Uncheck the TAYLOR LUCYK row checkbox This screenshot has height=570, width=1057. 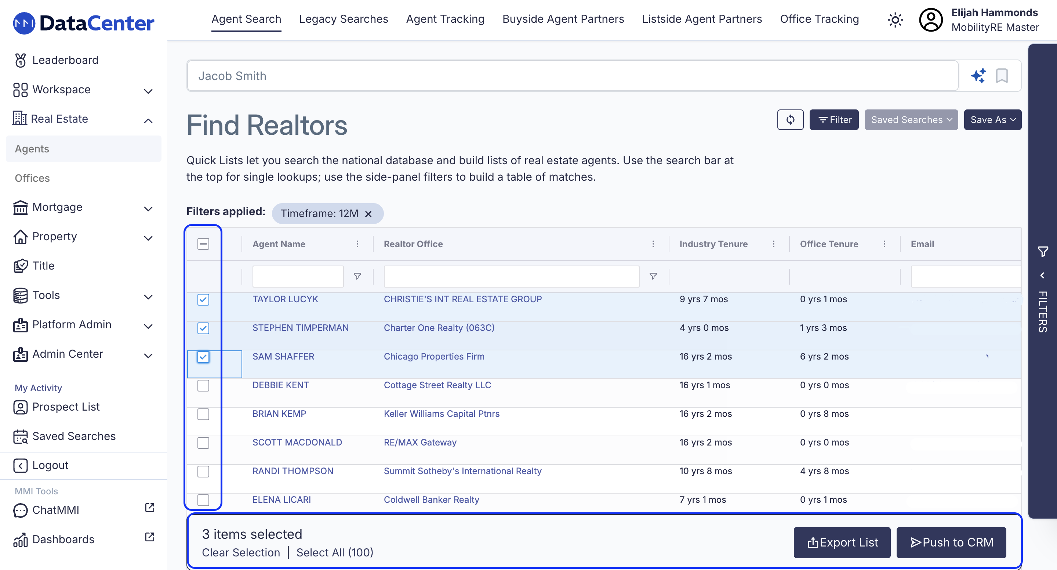coord(203,299)
